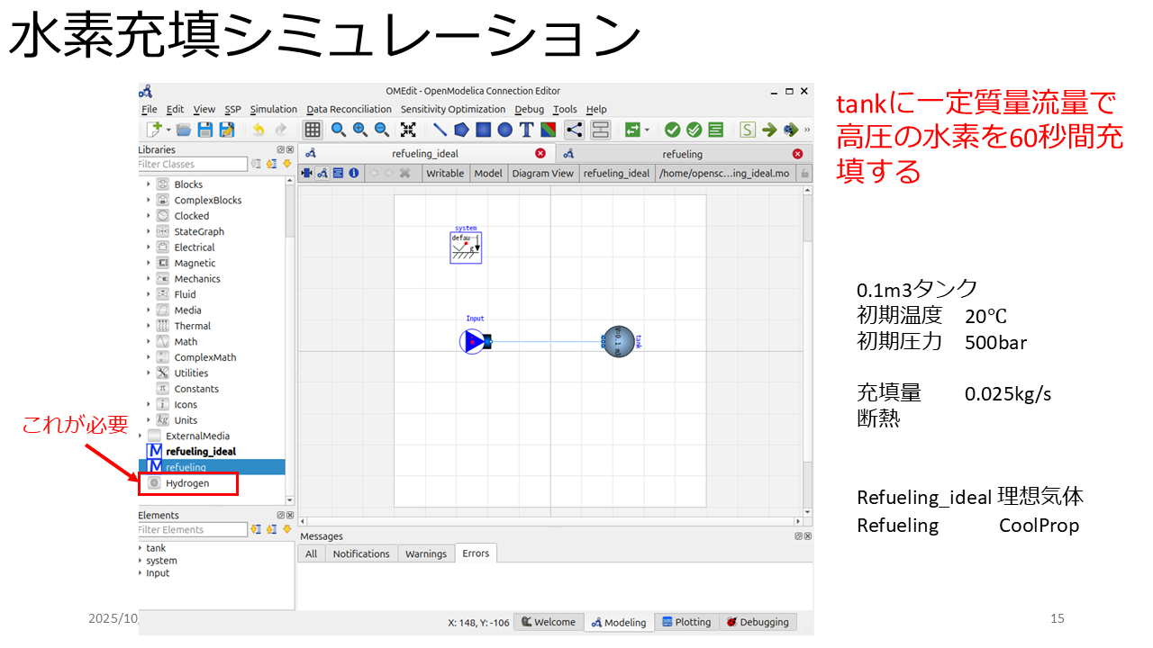Image resolution: width=1153 pixels, height=648 pixels.
Task: Open the Simulation menu
Action: point(273,109)
